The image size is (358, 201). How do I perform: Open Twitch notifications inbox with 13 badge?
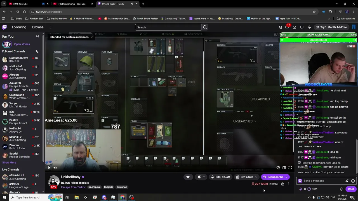coord(287,27)
